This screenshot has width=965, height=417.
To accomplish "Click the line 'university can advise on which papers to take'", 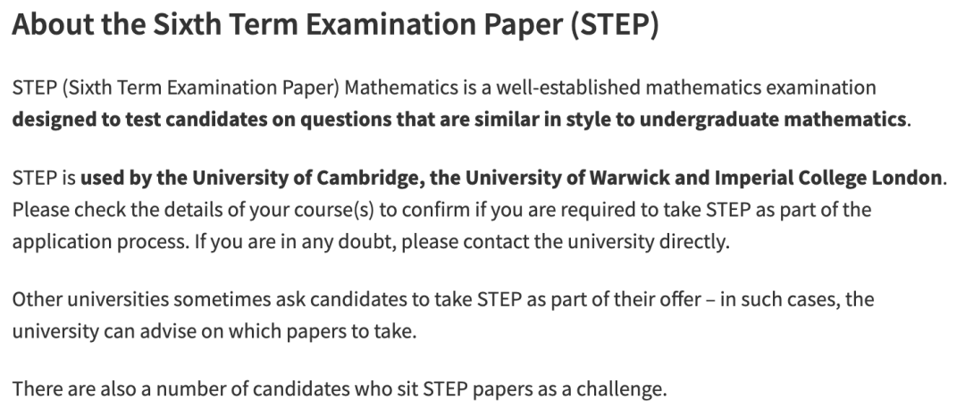I will (x=214, y=331).
